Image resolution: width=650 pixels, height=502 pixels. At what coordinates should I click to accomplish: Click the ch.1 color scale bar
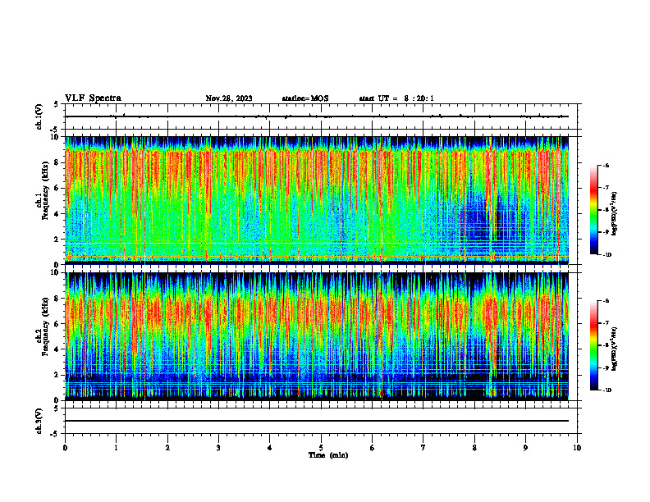coord(593,210)
